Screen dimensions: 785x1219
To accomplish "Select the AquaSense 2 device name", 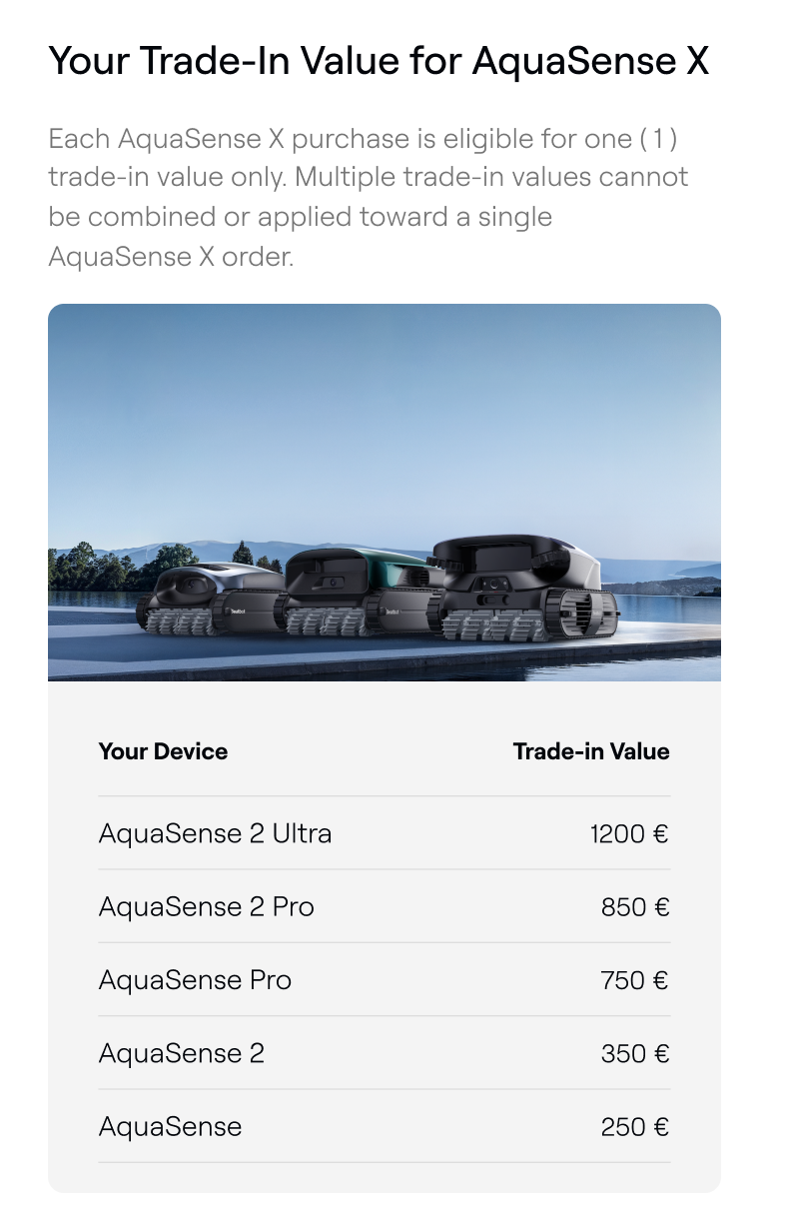I will click(x=181, y=1053).
